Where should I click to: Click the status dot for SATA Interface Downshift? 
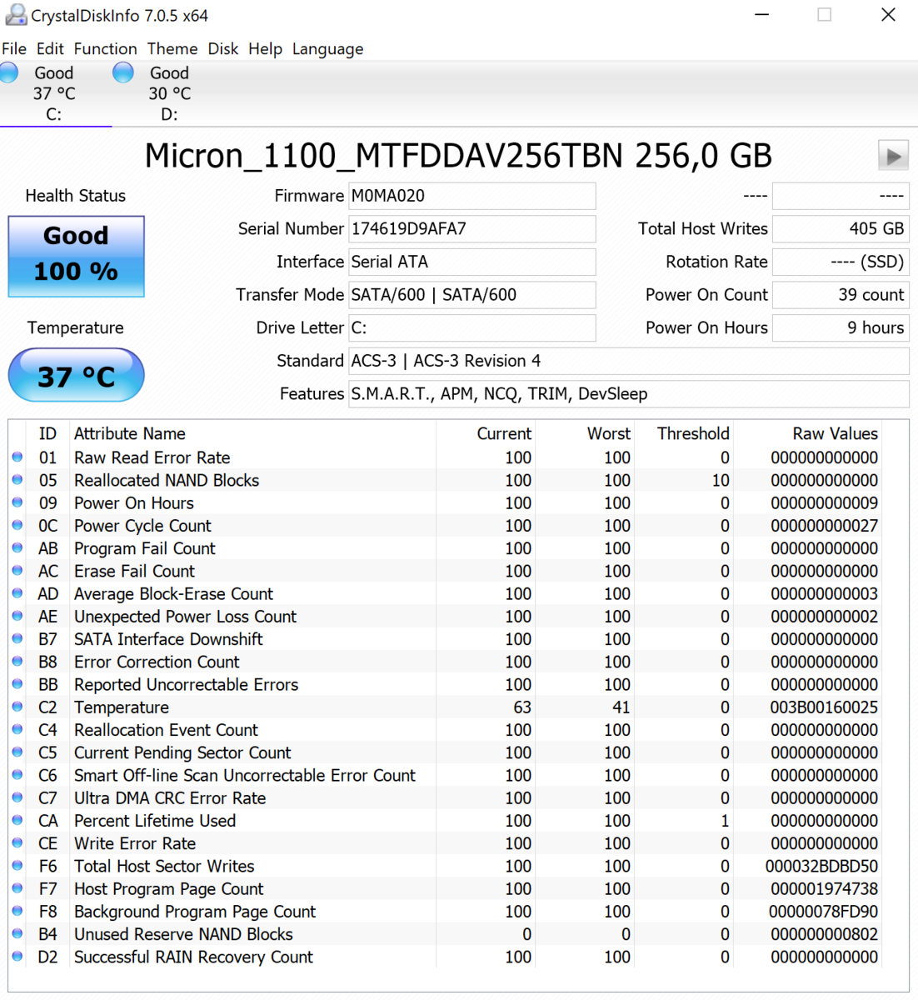(17, 638)
